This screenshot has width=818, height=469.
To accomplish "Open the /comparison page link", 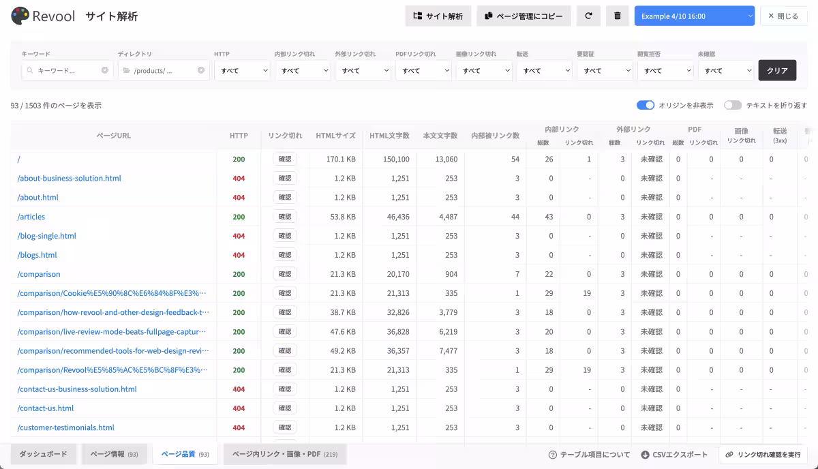I will 39,274.
